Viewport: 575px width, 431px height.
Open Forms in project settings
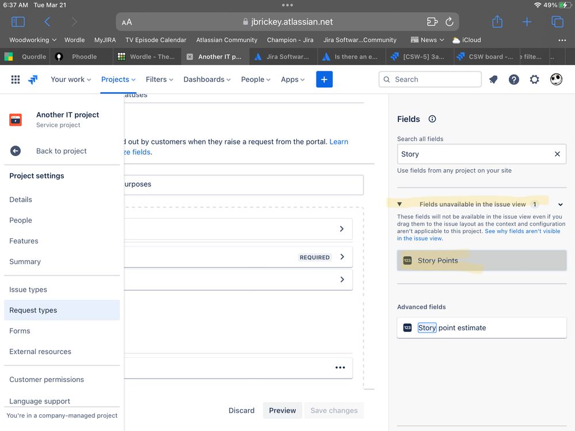coord(20,331)
